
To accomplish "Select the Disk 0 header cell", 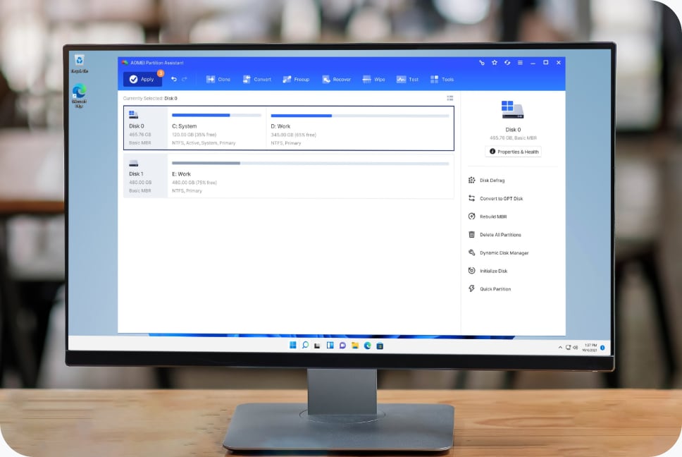I will pyautogui.click(x=146, y=128).
